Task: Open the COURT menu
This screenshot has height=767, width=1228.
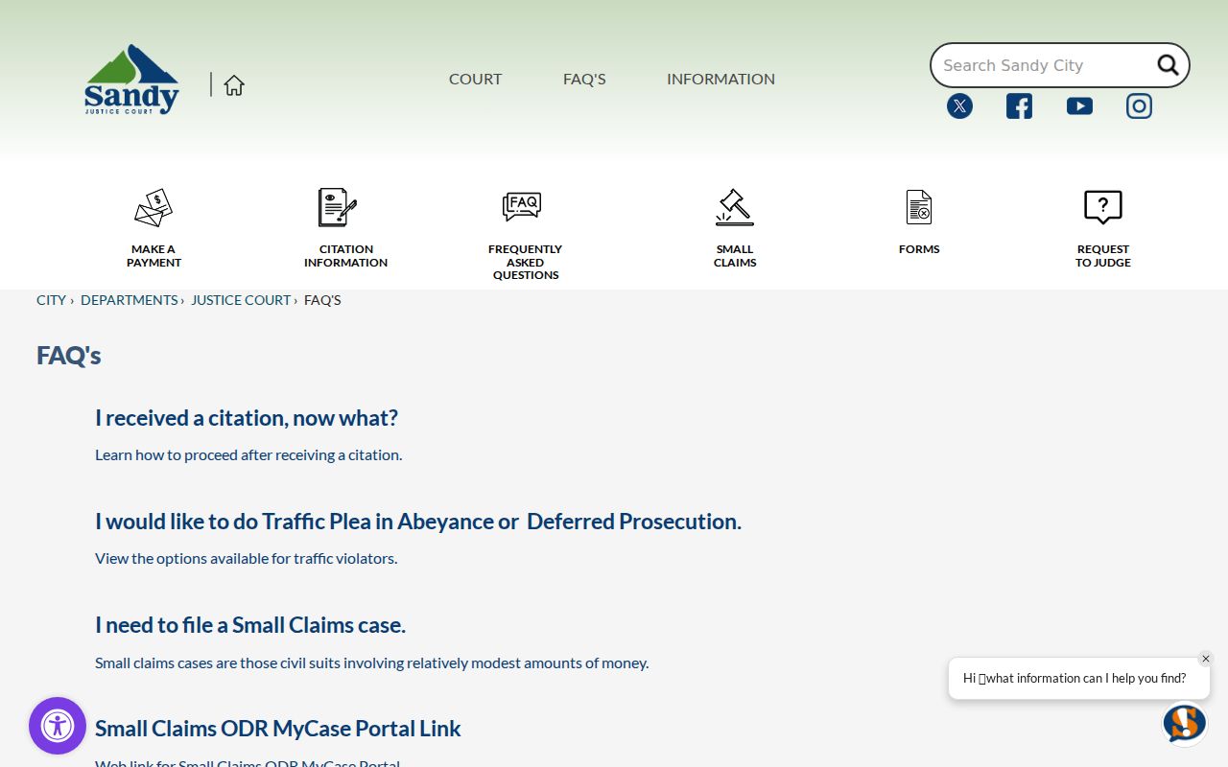Action: [x=475, y=80]
